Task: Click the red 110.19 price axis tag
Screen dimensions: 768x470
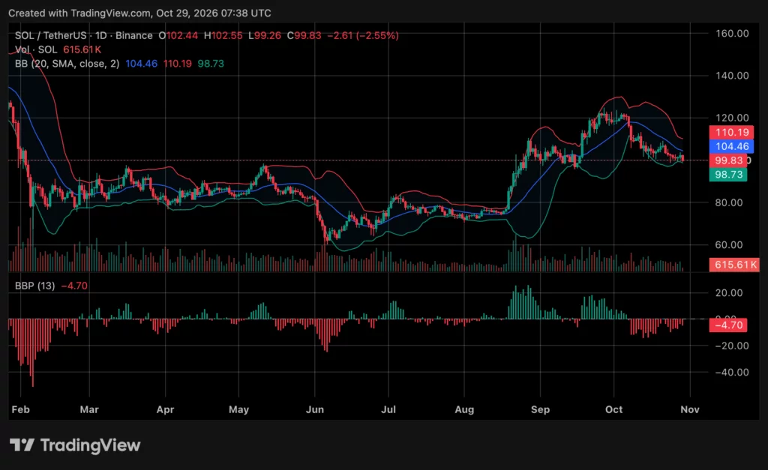Action: click(x=731, y=132)
